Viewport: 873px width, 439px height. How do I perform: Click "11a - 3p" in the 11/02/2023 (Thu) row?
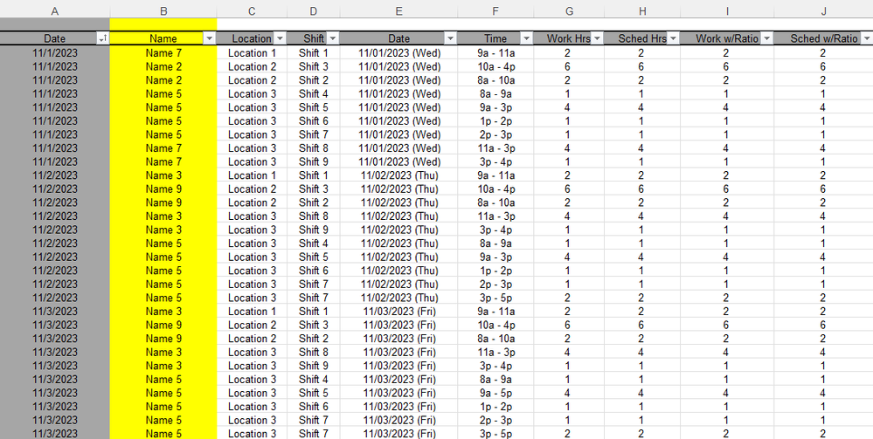(495, 216)
